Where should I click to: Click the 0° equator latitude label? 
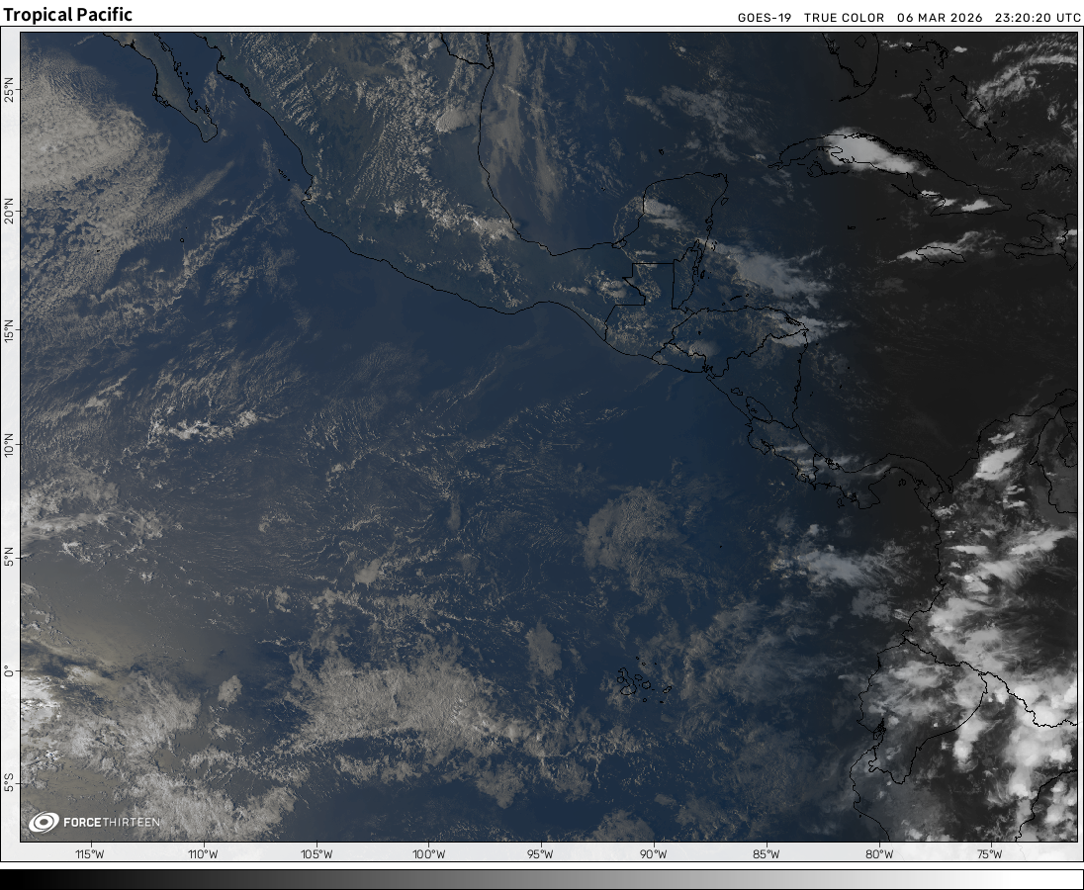coord(10,670)
